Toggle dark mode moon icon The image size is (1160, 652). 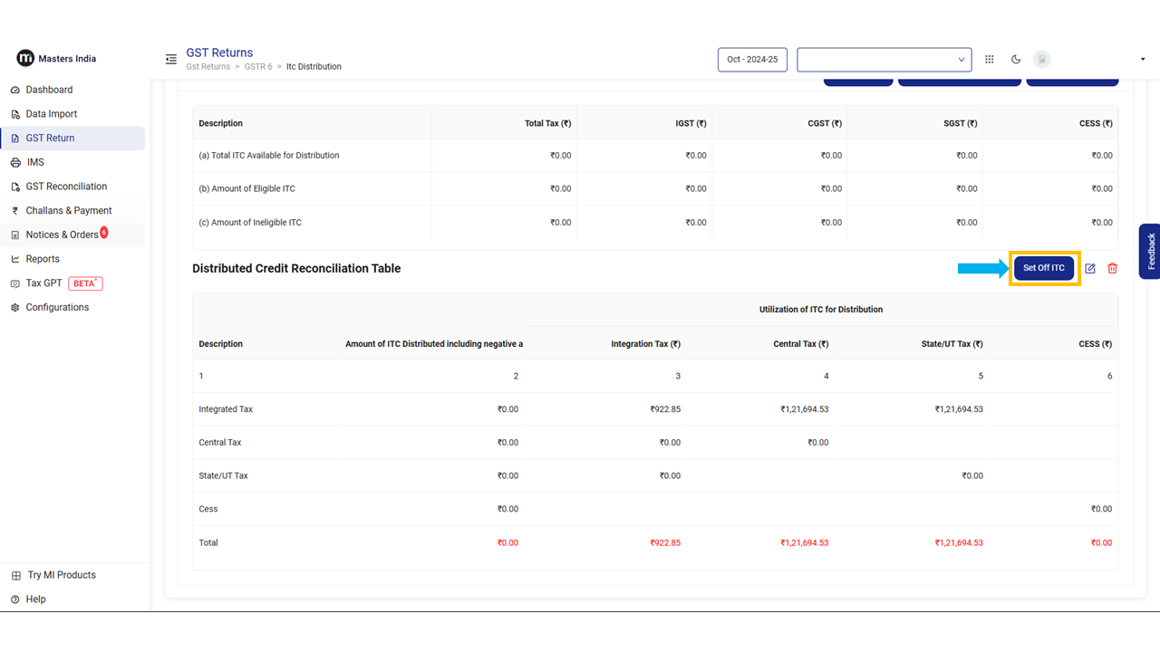pos(1016,60)
